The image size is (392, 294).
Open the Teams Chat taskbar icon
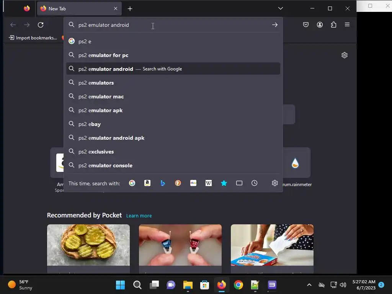pyautogui.click(x=171, y=285)
